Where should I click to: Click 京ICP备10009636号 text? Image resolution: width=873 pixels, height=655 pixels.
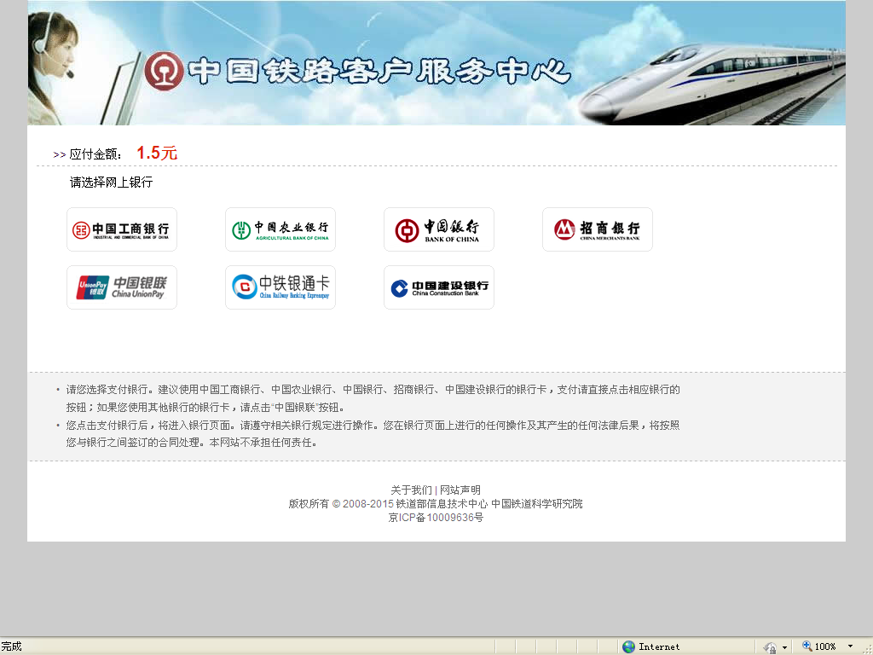click(x=436, y=518)
